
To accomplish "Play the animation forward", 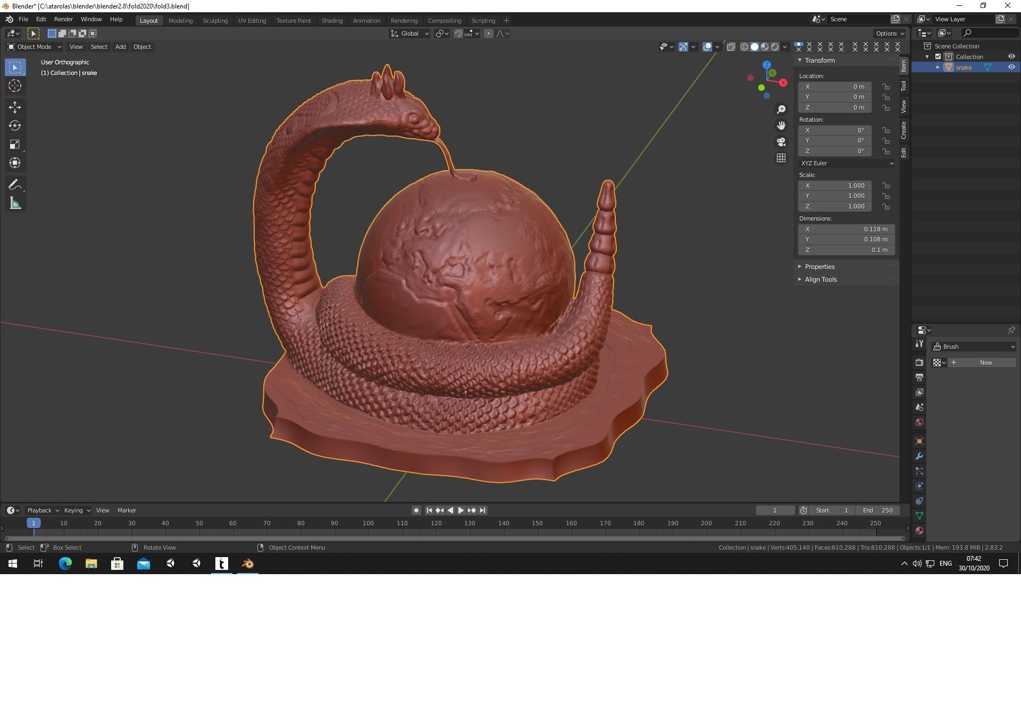I will (461, 510).
